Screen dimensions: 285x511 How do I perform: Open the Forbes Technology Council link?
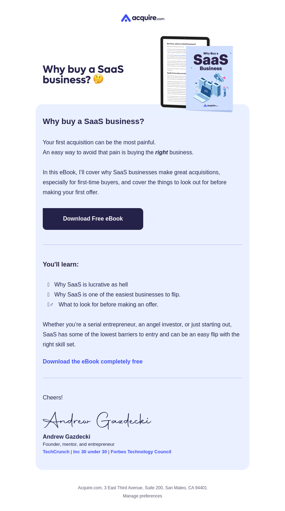141,451
